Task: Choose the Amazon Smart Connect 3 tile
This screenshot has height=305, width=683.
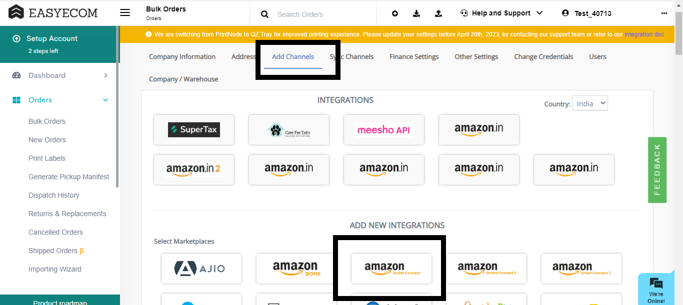Action: tap(581, 269)
